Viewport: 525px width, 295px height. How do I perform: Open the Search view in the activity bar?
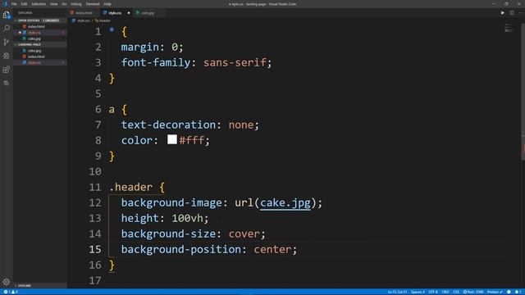click(7, 28)
